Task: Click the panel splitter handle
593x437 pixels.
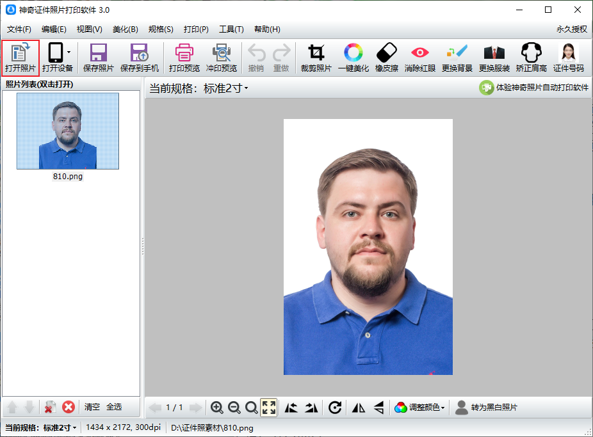Action: point(143,246)
